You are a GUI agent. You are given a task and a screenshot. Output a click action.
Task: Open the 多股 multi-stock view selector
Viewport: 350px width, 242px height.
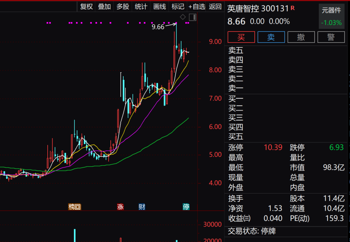pos(123,7)
